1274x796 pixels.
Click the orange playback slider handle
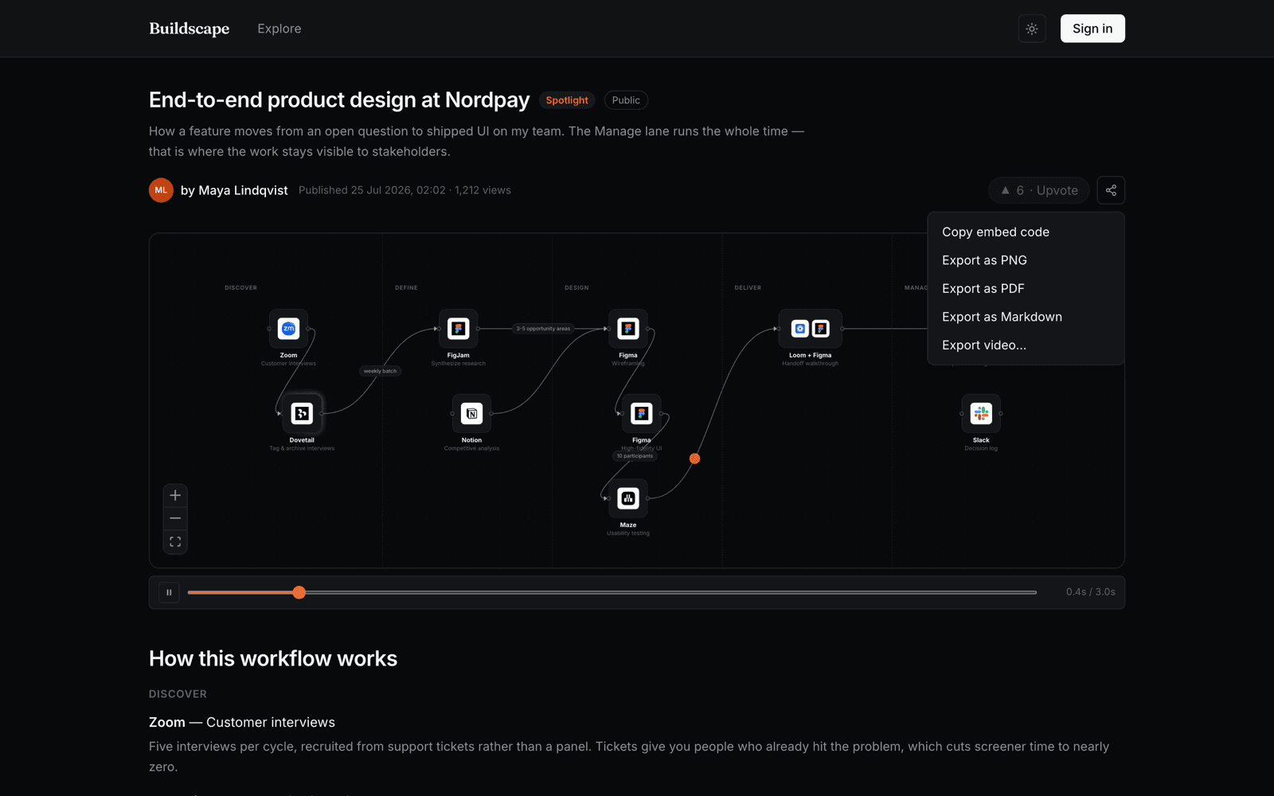299,592
